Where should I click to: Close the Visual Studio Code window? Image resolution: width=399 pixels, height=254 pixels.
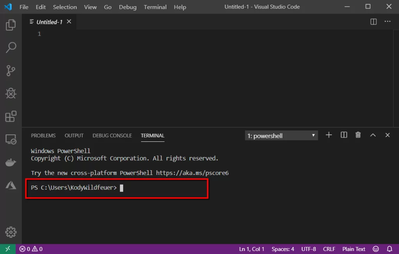click(389, 7)
